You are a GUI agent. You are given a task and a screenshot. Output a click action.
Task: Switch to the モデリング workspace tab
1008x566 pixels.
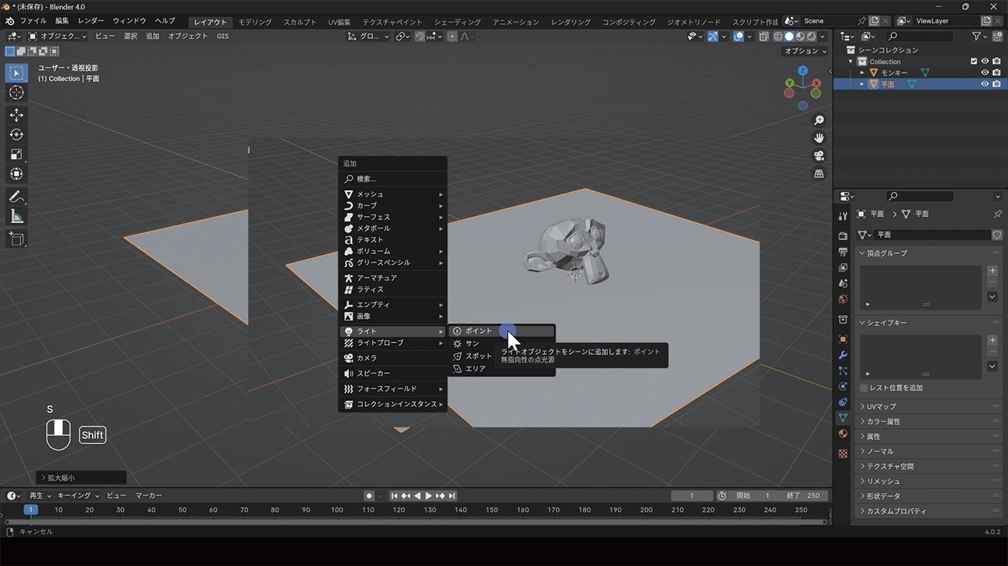click(x=255, y=22)
